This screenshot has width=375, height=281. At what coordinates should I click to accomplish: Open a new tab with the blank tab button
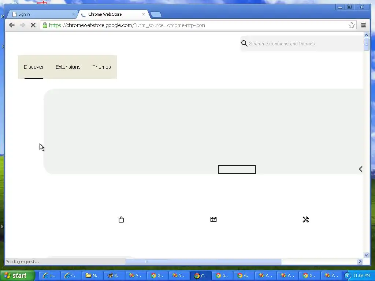point(156,14)
